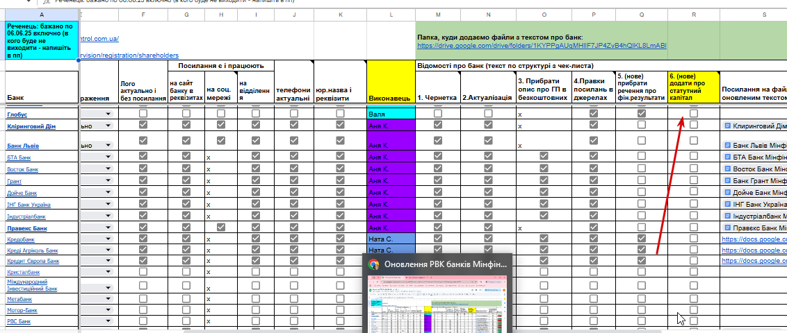The height and width of the screenshot is (333, 787).
Task: Select column F header
Action: pyautogui.click(x=143, y=15)
